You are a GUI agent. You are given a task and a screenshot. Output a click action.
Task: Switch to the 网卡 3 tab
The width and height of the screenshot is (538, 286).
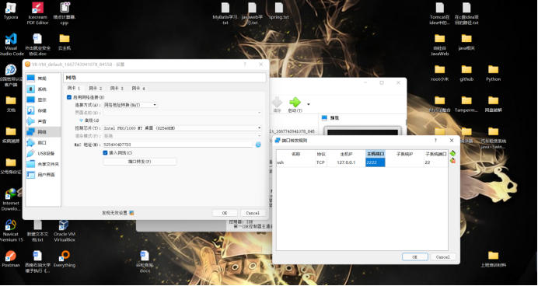click(117, 88)
